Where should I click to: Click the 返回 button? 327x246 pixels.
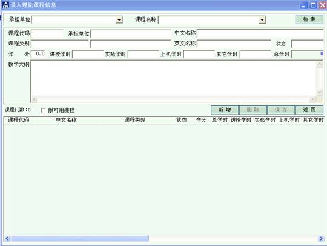pos(309,110)
